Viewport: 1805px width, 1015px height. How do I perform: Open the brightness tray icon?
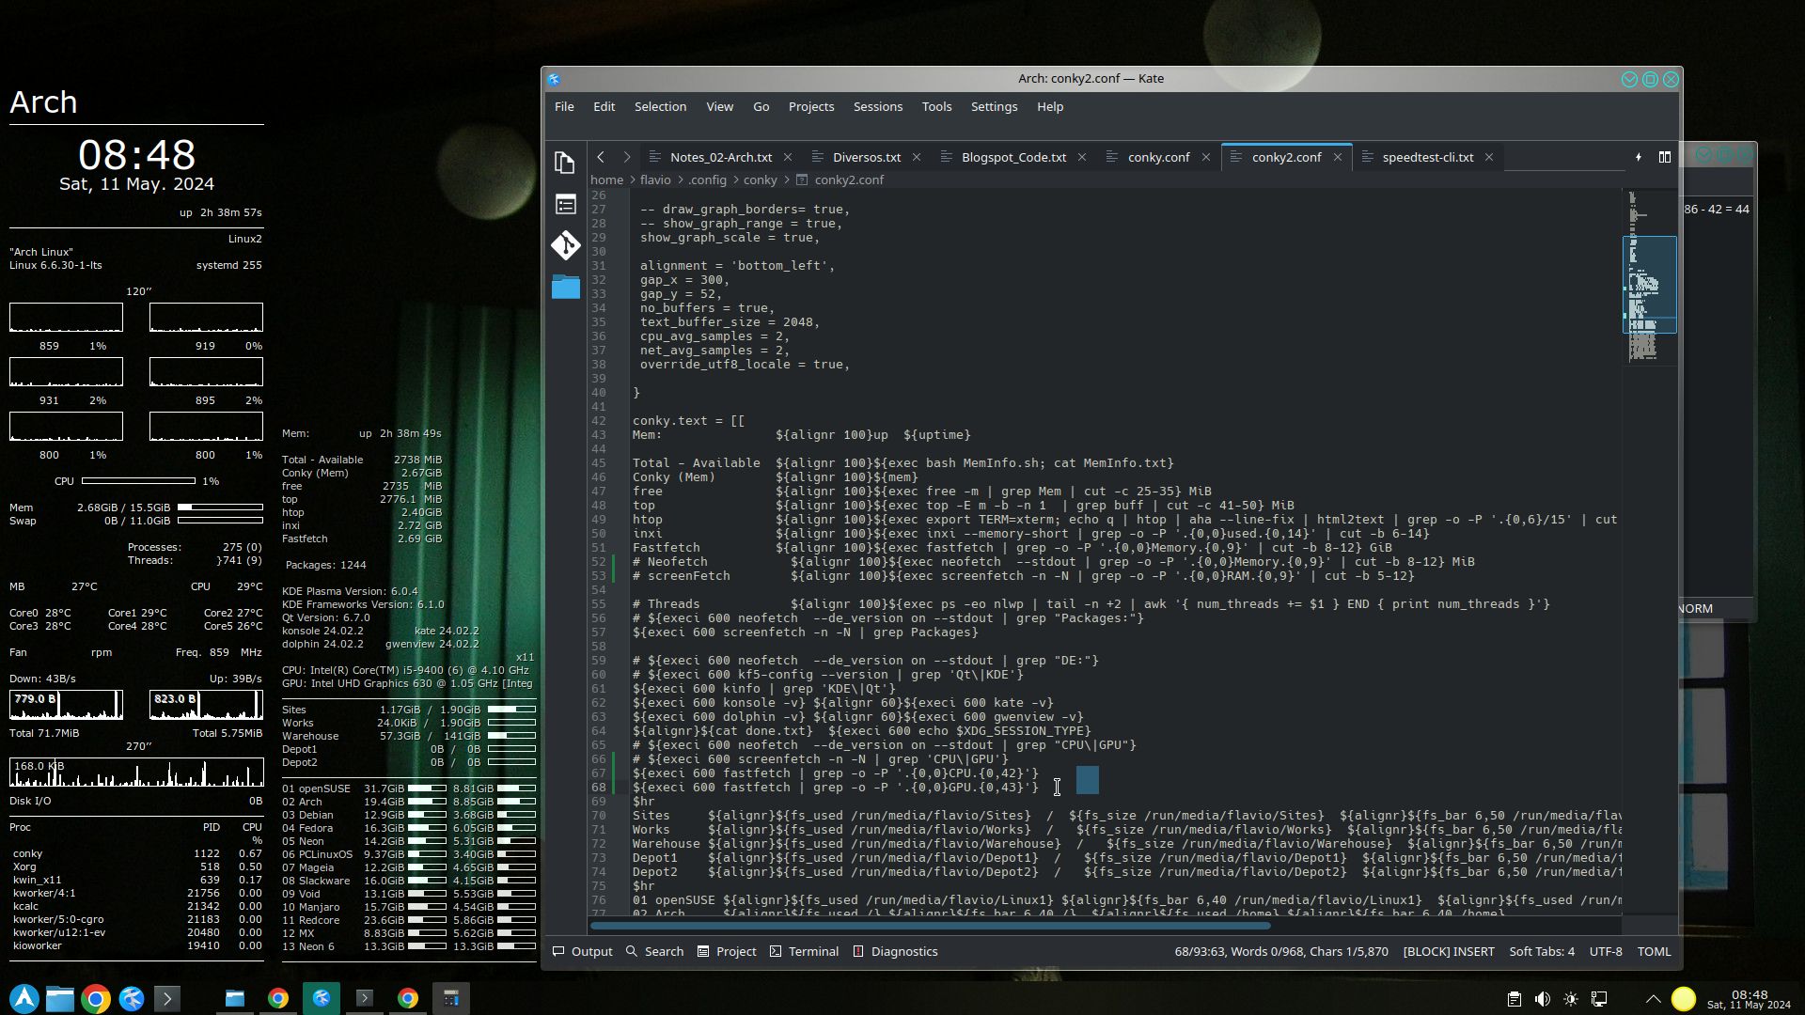pyautogui.click(x=1570, y=999)
